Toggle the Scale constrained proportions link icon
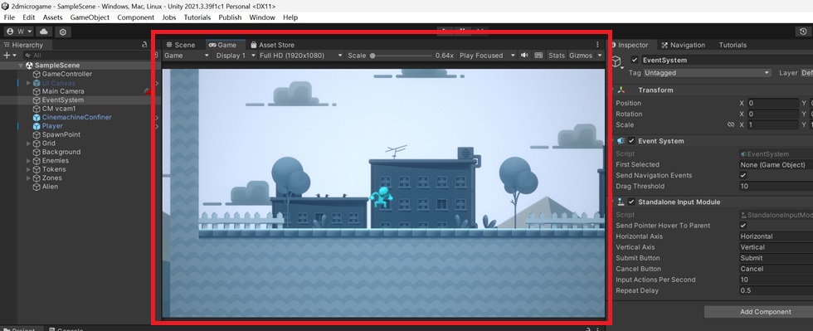Viewport: 813px width, 331px height. click(x=731, y=125)
